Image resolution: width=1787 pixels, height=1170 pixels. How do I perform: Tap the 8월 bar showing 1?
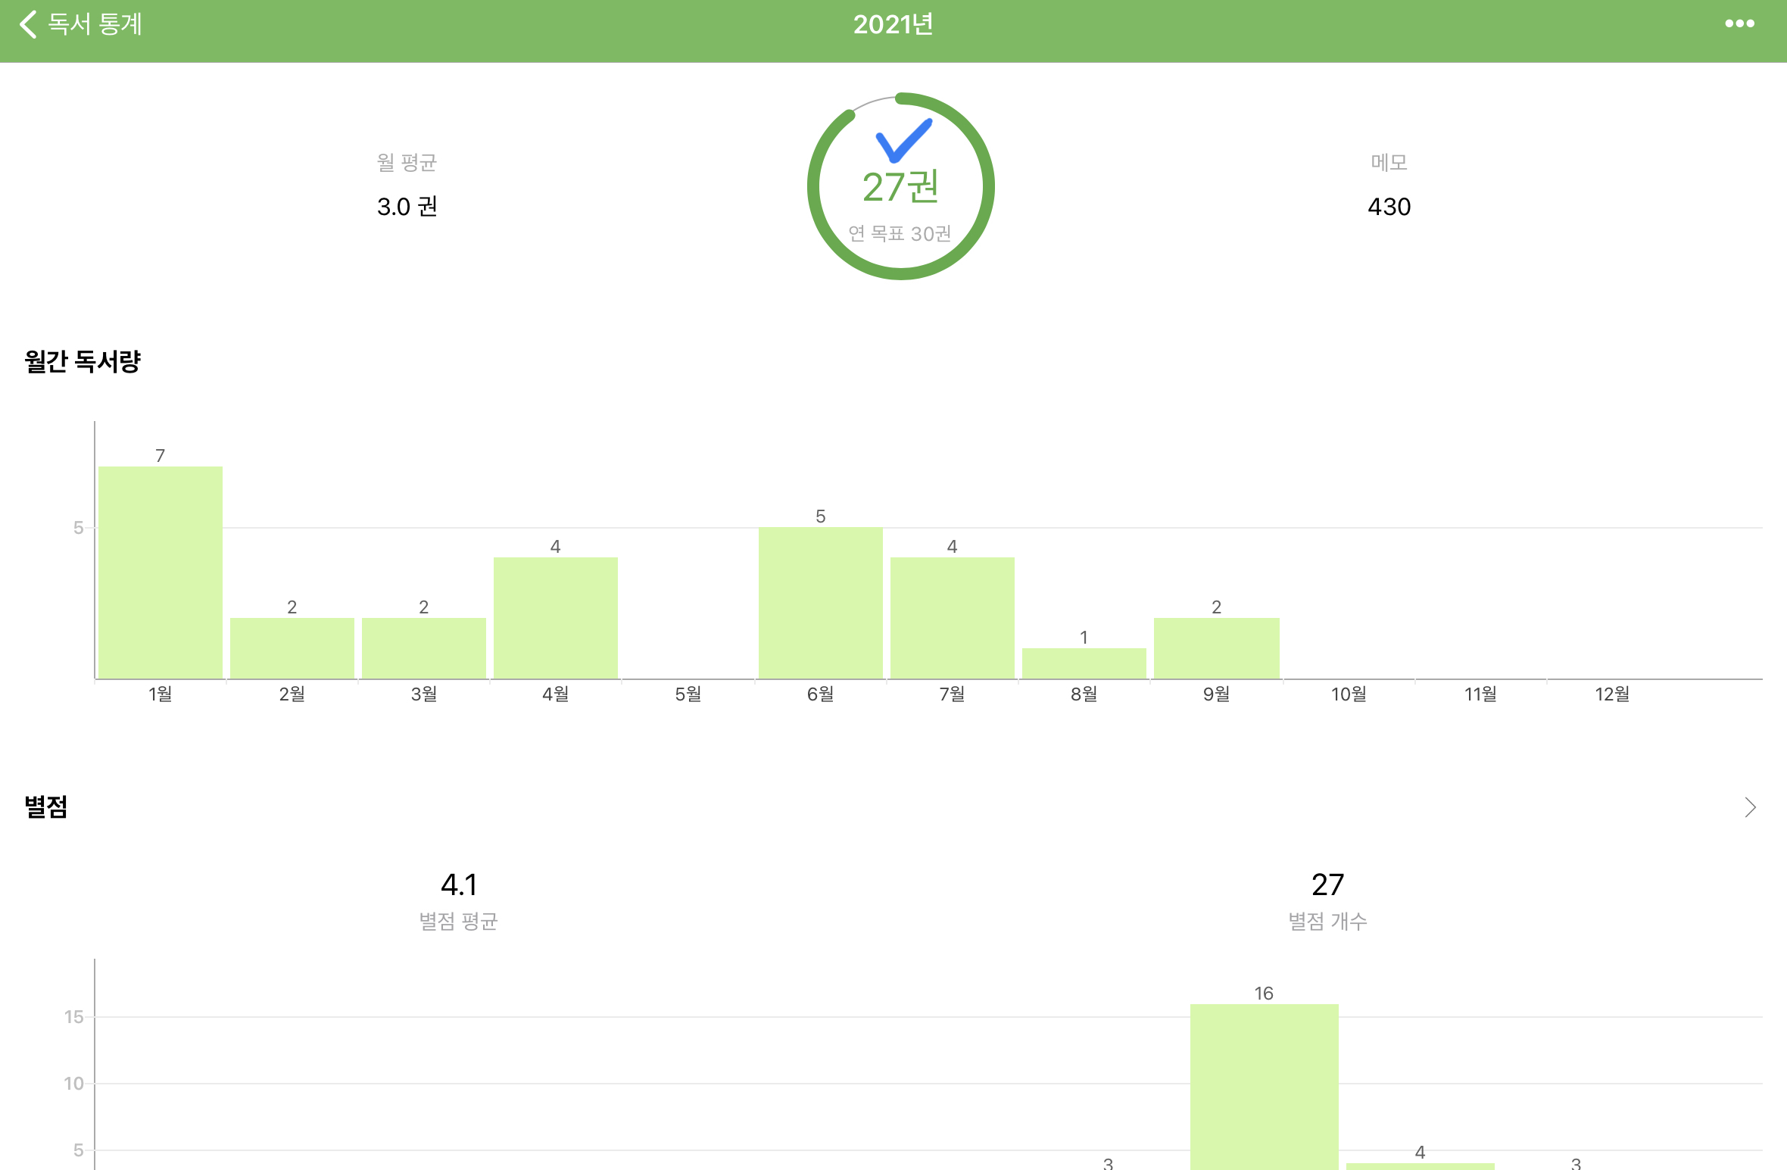[1084, 663]
